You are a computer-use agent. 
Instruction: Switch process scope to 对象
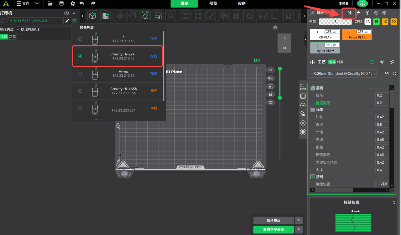340,62
